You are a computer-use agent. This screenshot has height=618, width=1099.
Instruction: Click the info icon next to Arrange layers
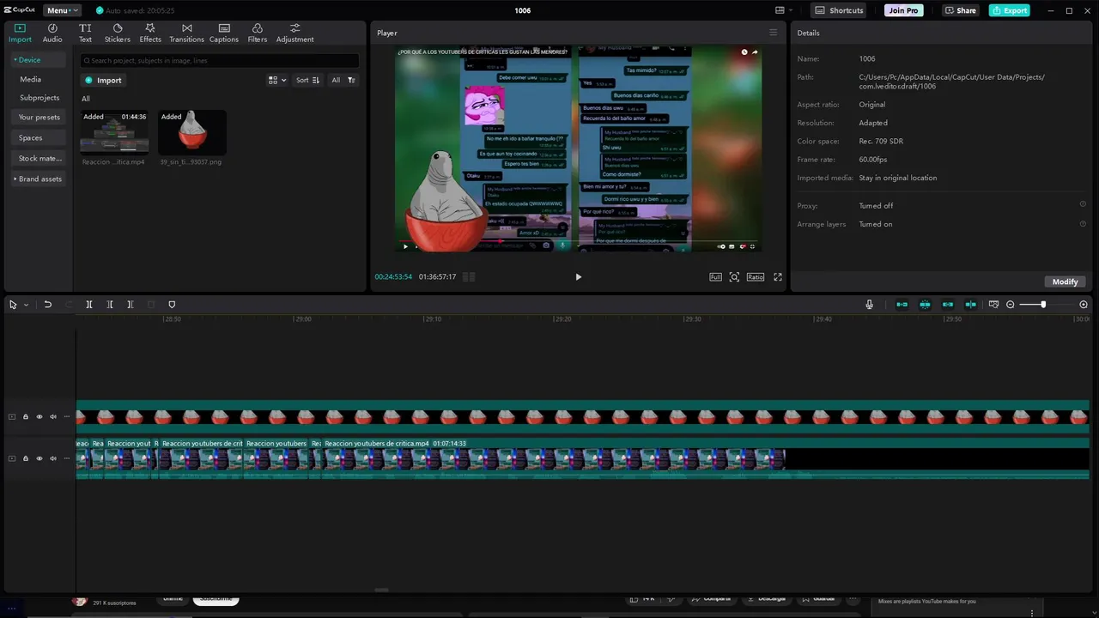[x=1083, y=223]
